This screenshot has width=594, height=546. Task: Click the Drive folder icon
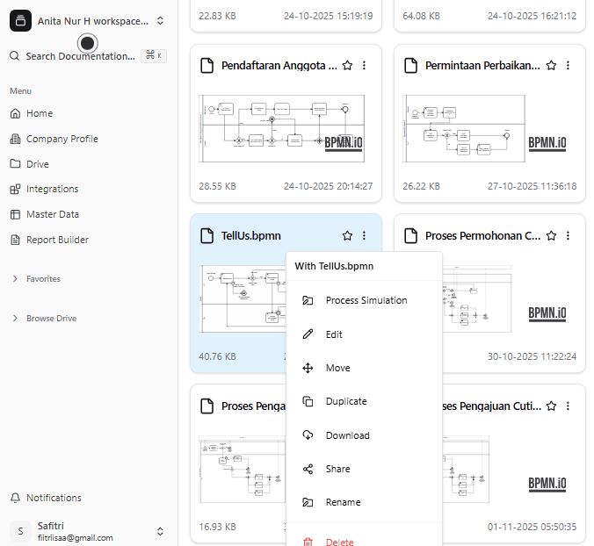click(15, 164)
